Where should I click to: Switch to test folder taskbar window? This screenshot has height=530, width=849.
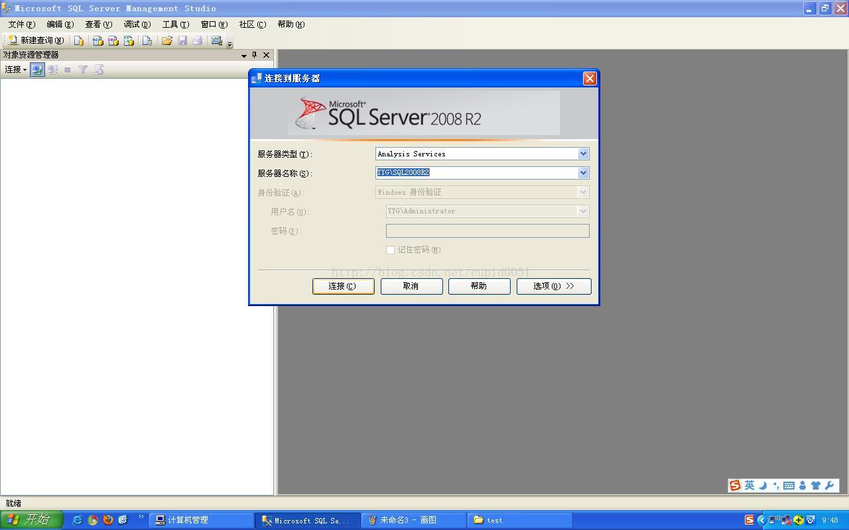[x=520, y=520]
